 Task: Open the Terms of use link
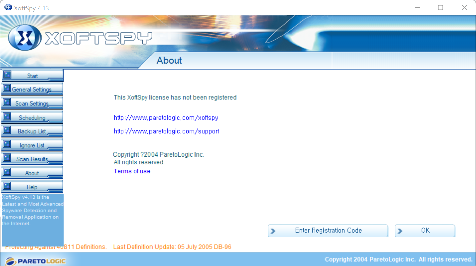click(x=132, y=171)
